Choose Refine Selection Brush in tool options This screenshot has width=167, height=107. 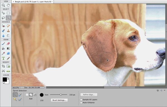pyautogui.click(x=20, y=99)
